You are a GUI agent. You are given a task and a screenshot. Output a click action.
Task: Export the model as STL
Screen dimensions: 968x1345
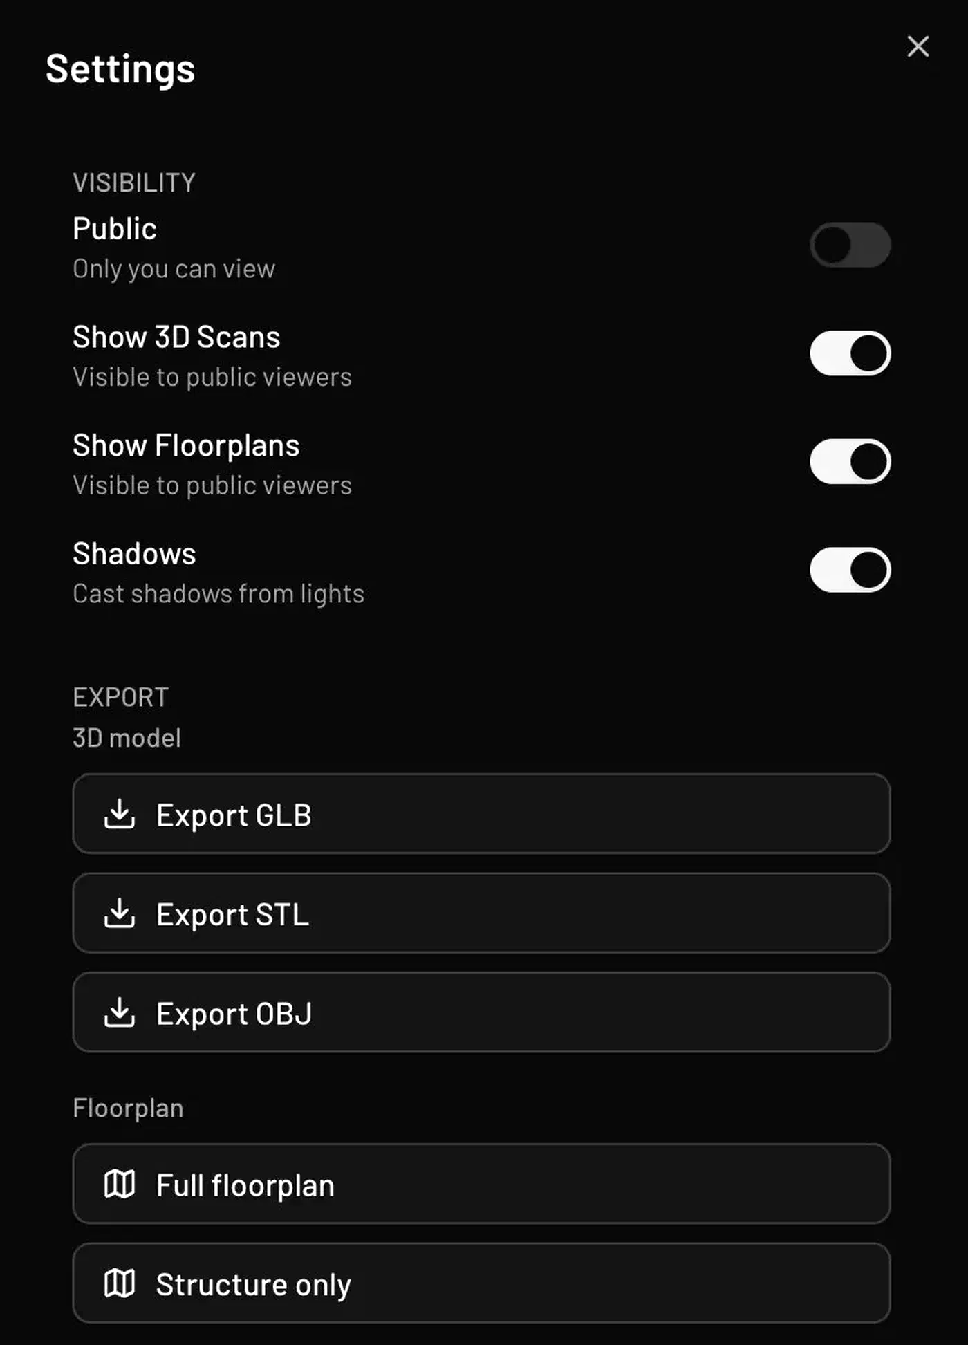coord(481,913)
